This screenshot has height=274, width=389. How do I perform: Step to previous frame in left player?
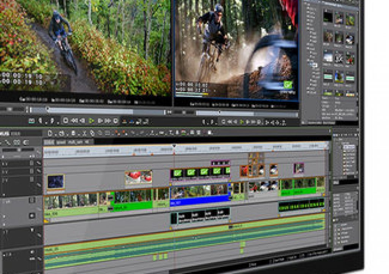(82, 121)
